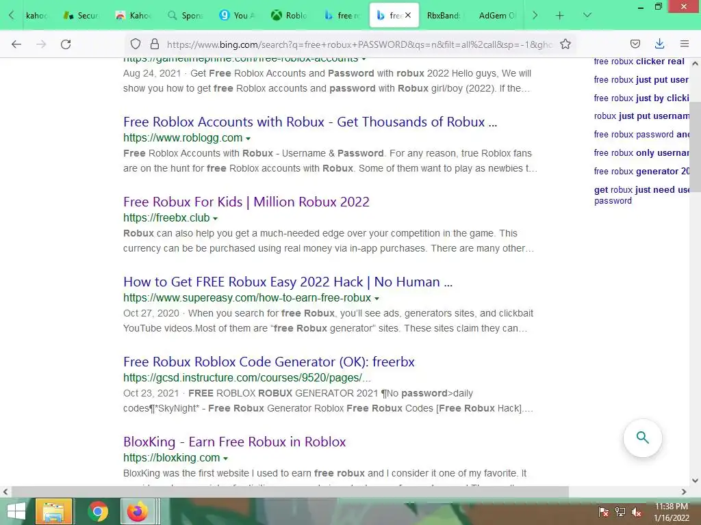Click the https://bloxking.com URL

coord(172,458)
